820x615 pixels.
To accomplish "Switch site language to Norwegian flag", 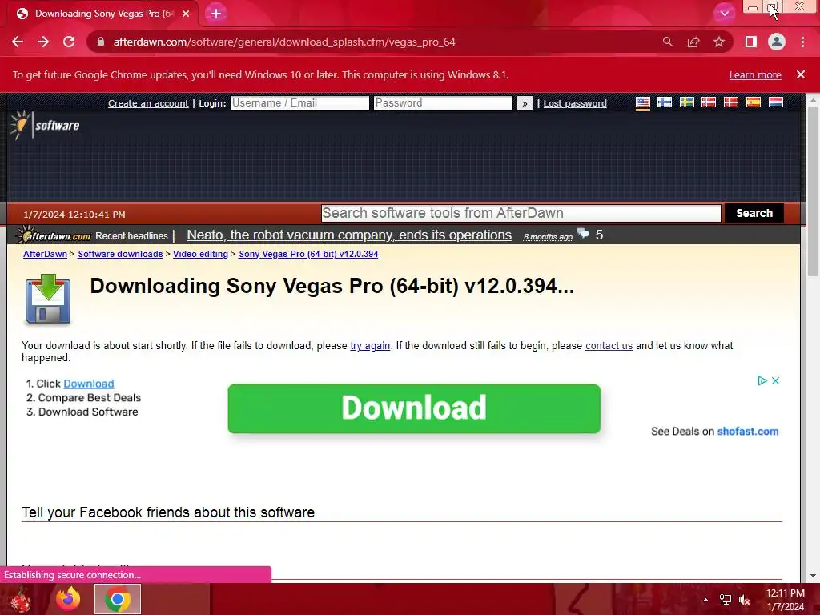I will pos(709,102).
